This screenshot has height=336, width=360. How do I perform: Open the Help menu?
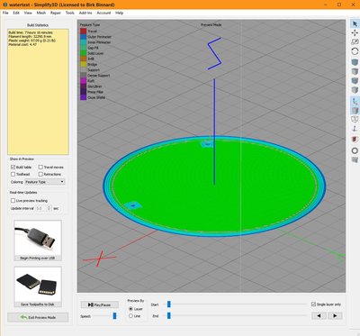(x=120, y=13)
